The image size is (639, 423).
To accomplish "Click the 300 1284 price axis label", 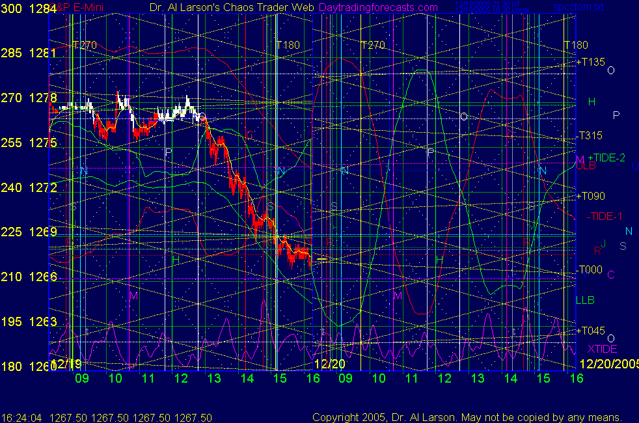I will 29,8.
